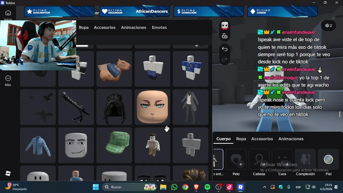Select the blue denim jacket item
Viewport: 343px width, 193px height.
pos(38,145)
